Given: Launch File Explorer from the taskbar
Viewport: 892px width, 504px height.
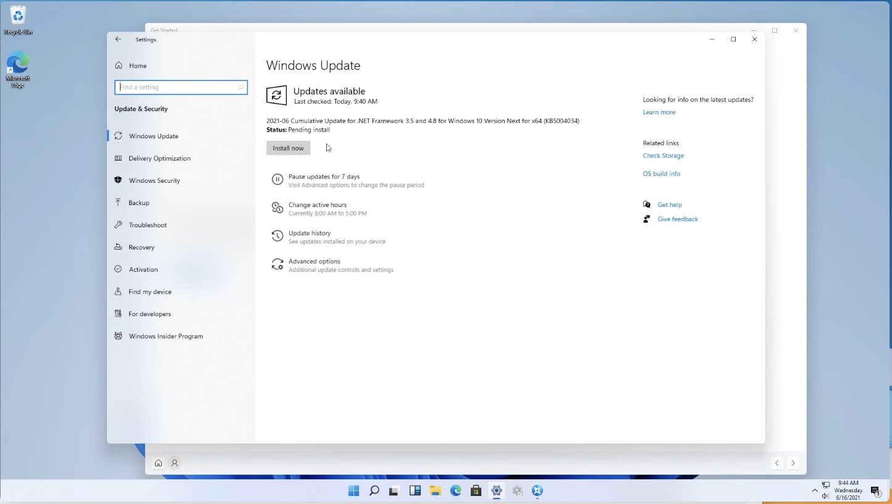Looking at the screenshot, I should pyautogui.click(x=435, y=491).
